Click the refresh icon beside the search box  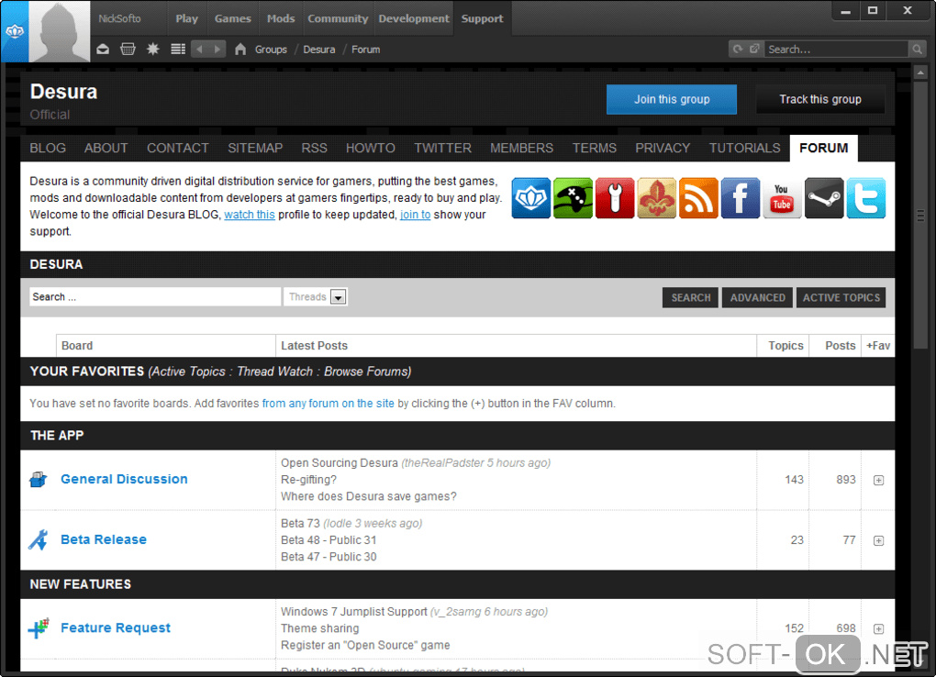[x=739, y=49]
